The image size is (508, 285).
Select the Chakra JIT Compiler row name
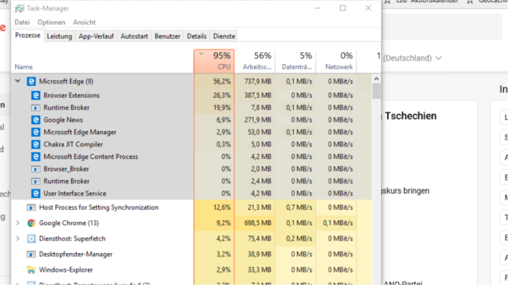(73, 144)
